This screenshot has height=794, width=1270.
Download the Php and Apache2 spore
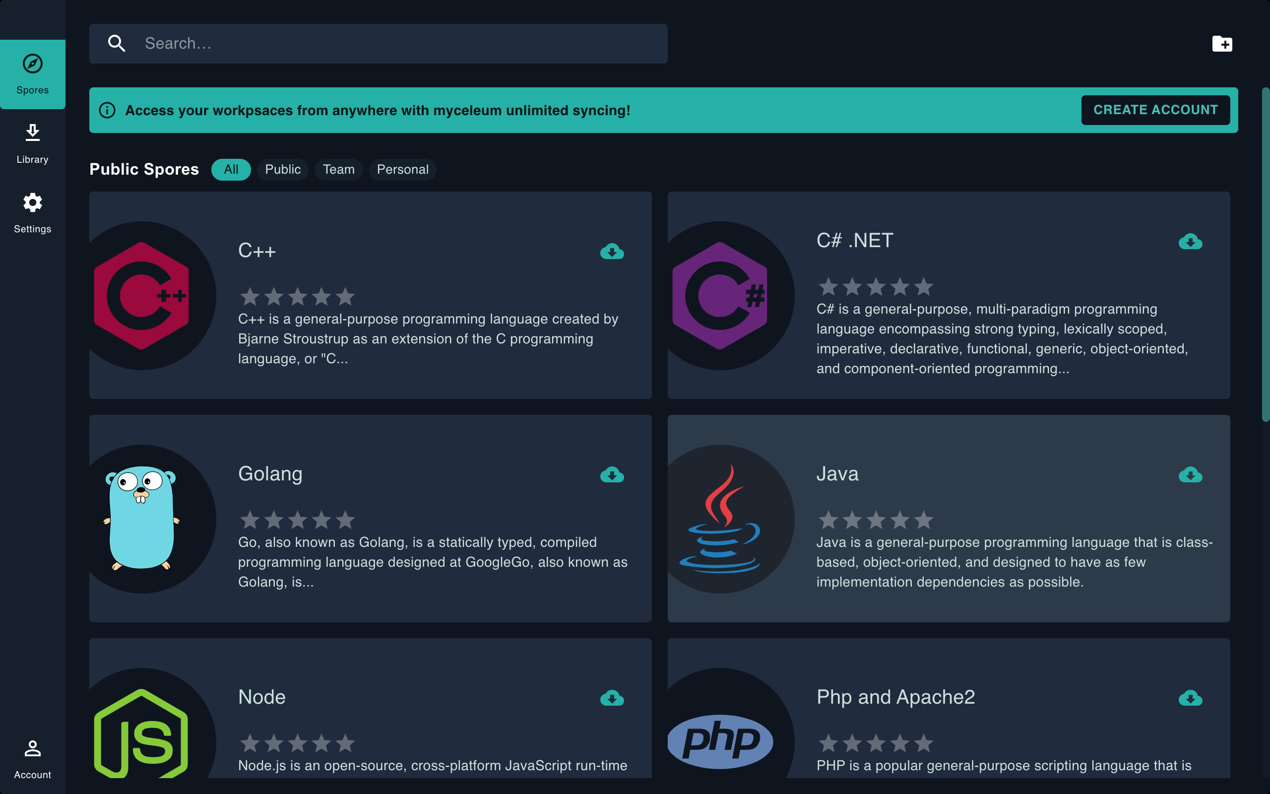[x=1190, y=698]
